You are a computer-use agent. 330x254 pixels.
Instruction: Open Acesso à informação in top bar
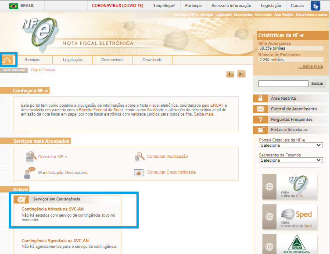pyautogui.click(x=231, y=6)
